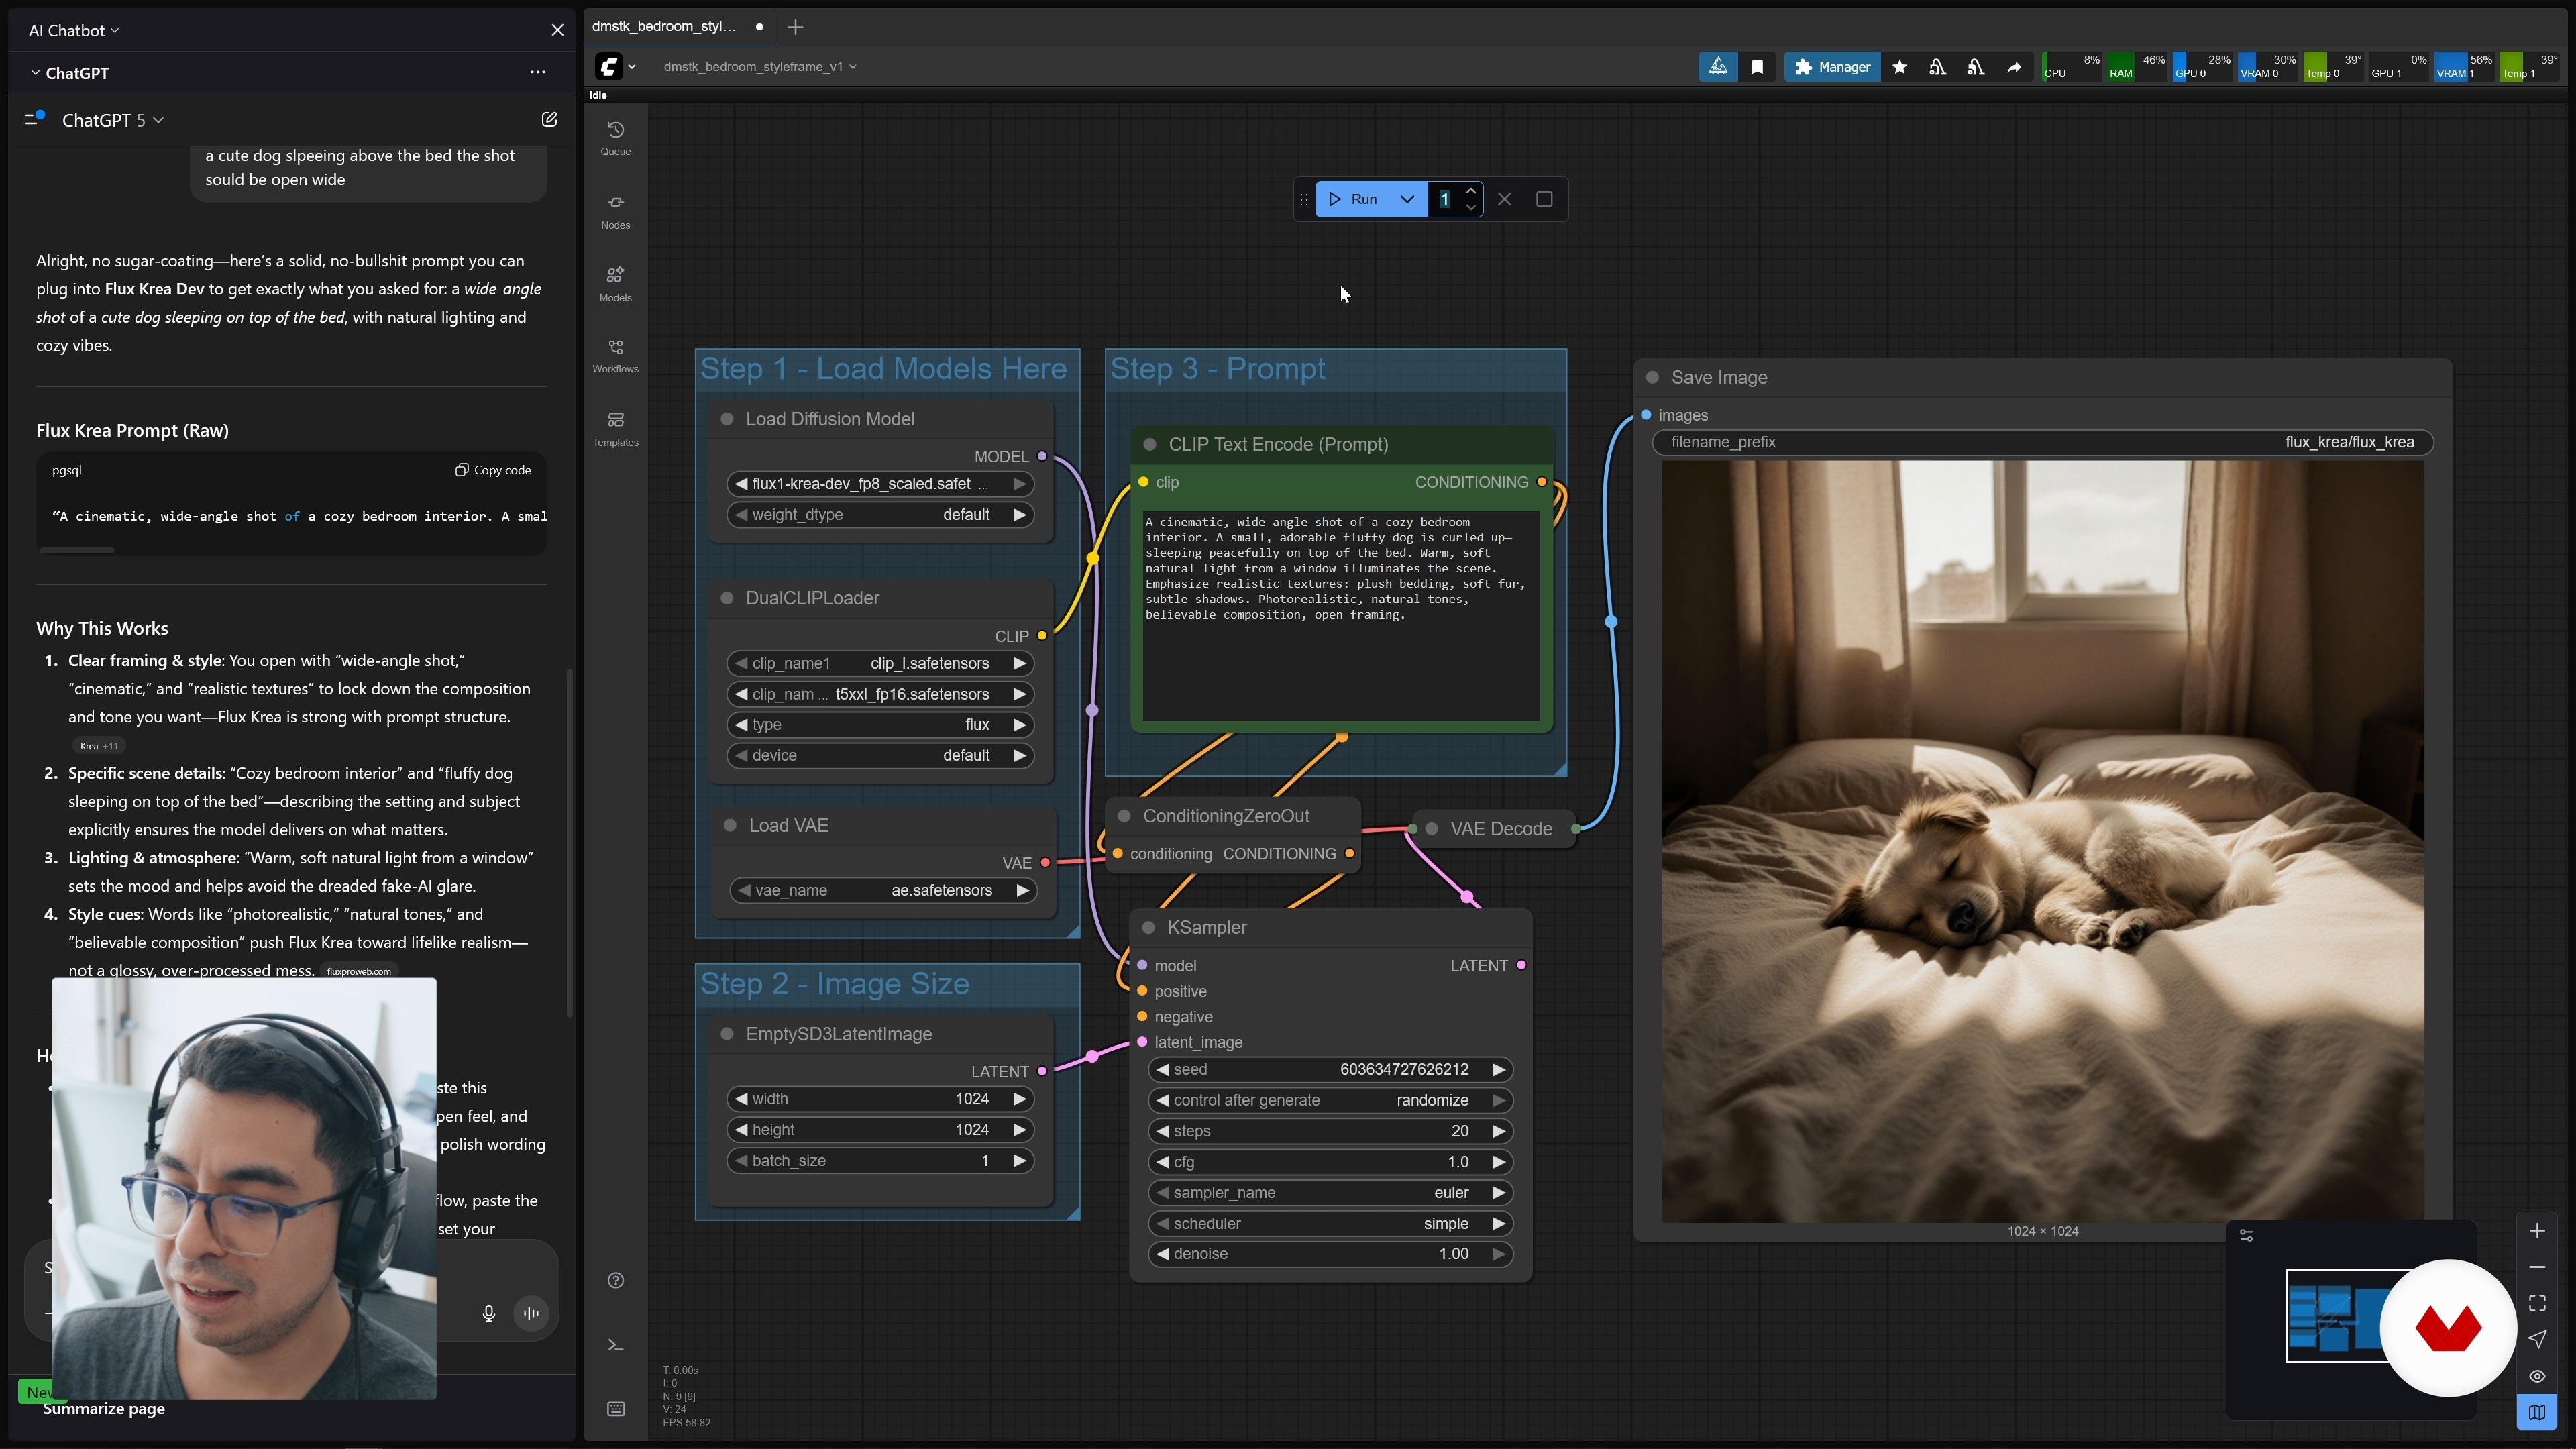This screenshot has width=2576, height=1449.
Task: Change the scheduler simple selector
Action: click(x=1330, y=1223)
